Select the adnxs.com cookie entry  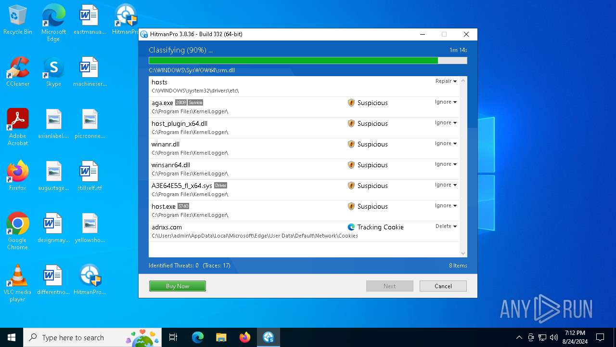304,231
